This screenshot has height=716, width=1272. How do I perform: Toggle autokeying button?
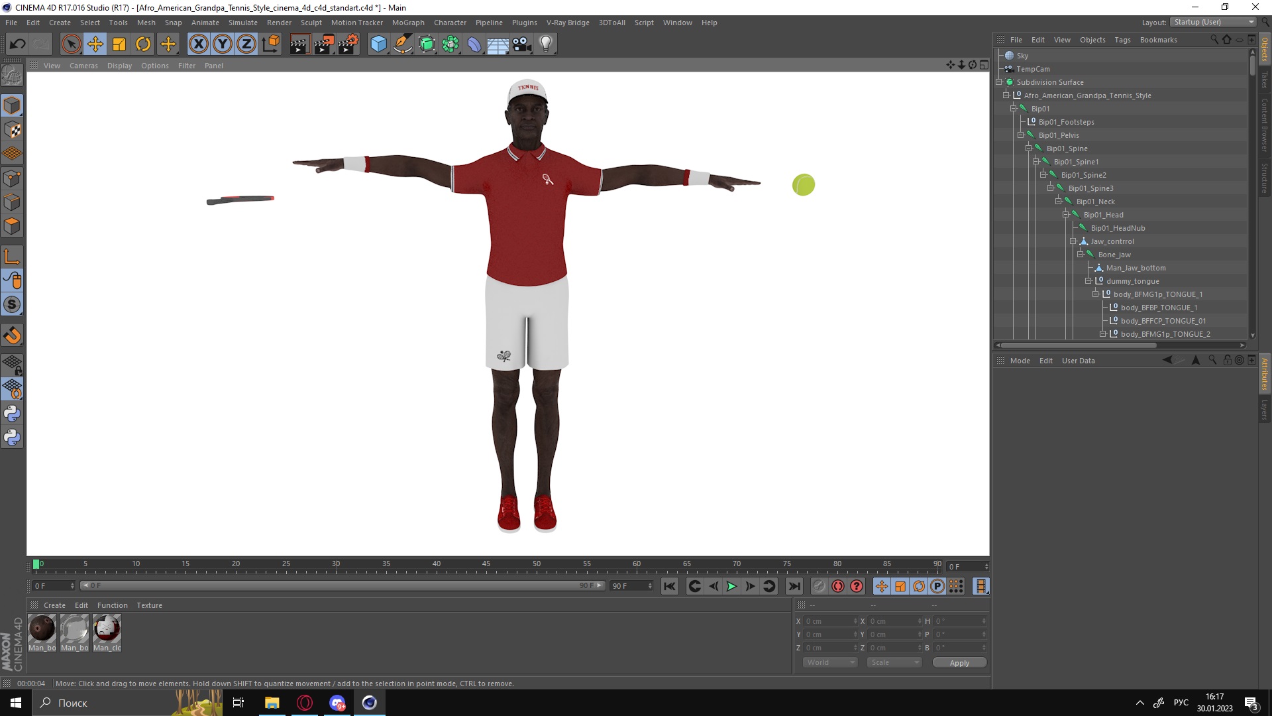tap(838, 586)
